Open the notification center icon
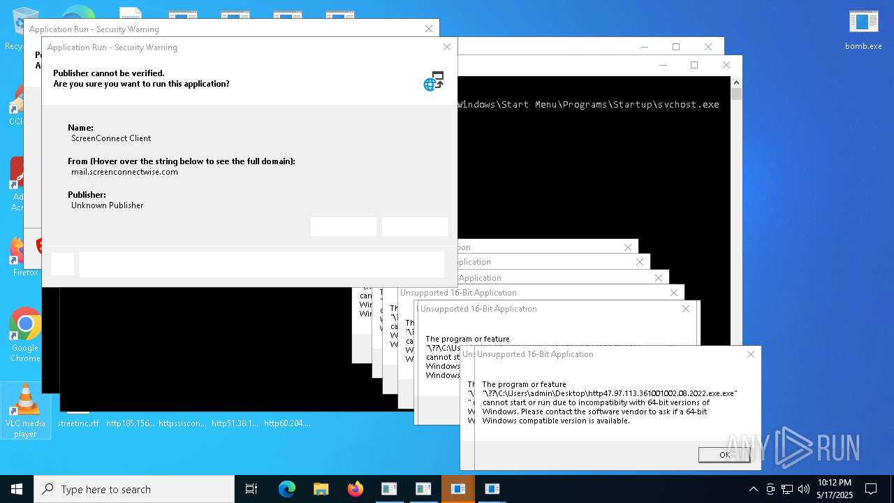This screenshot has height=503, width=894. coord(871,489)
